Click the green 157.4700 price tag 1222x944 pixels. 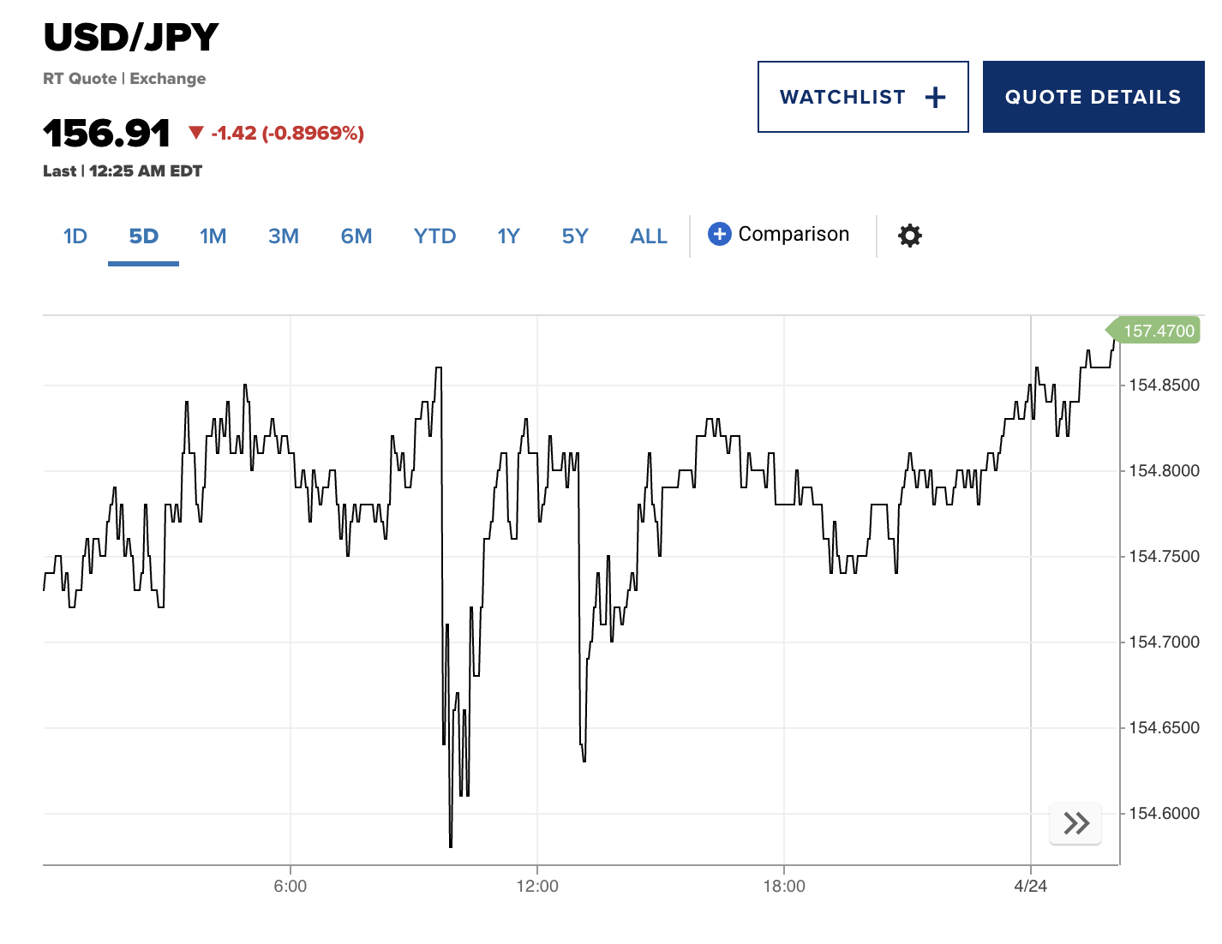tap(1155, 331)
